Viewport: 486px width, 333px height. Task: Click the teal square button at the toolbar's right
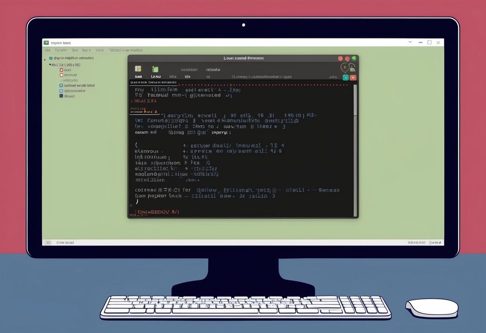345,78
